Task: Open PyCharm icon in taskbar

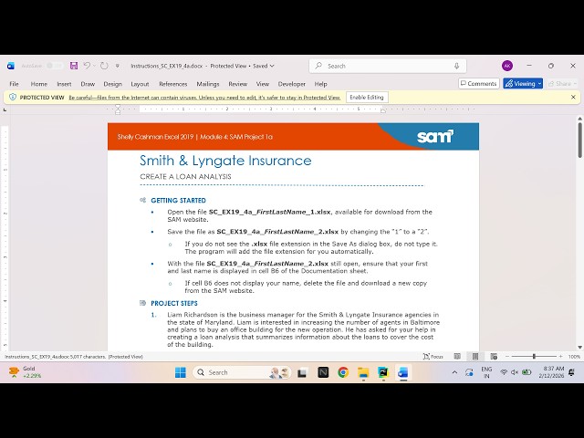Action: pos(383,372)
